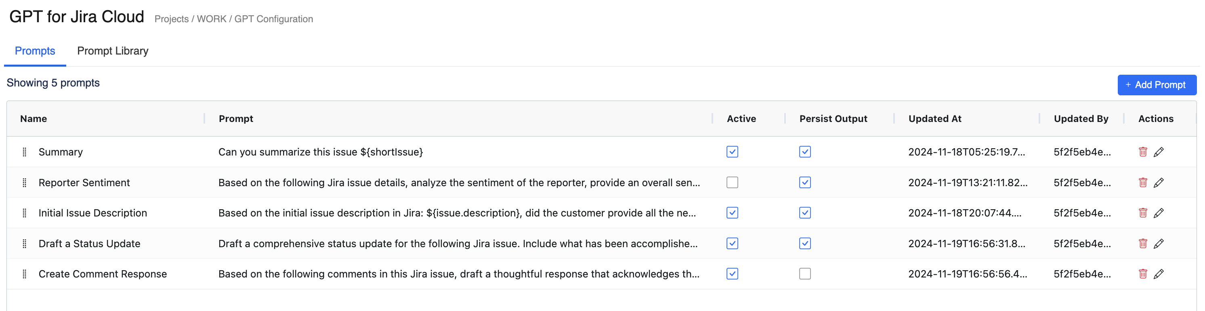Edit the Create Comment Response prompt
Image resolution: width=1205 pixels, height=311 pixels.
coord(1158,274)
